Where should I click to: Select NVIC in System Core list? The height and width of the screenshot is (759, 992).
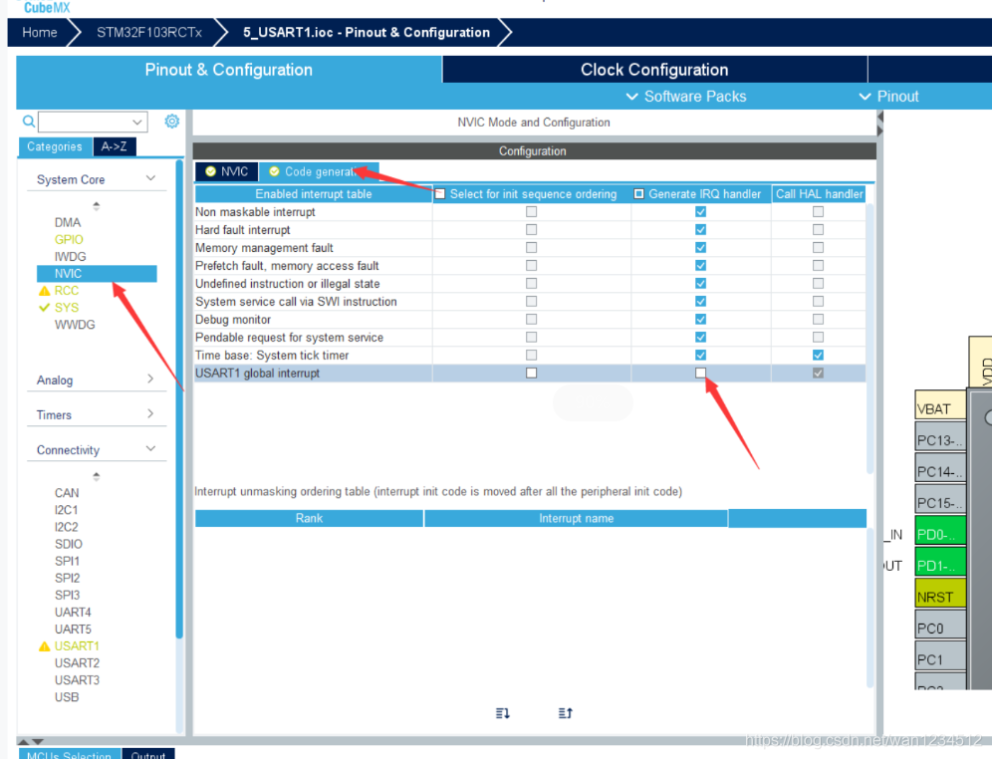pyautogui.click(x=69, y=273)
